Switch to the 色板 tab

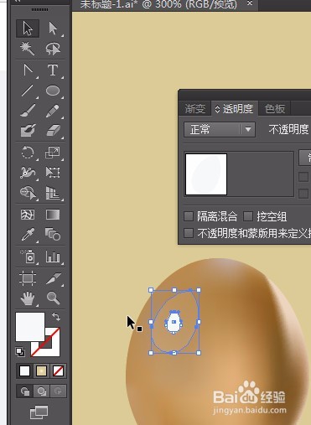pos(274,108)
